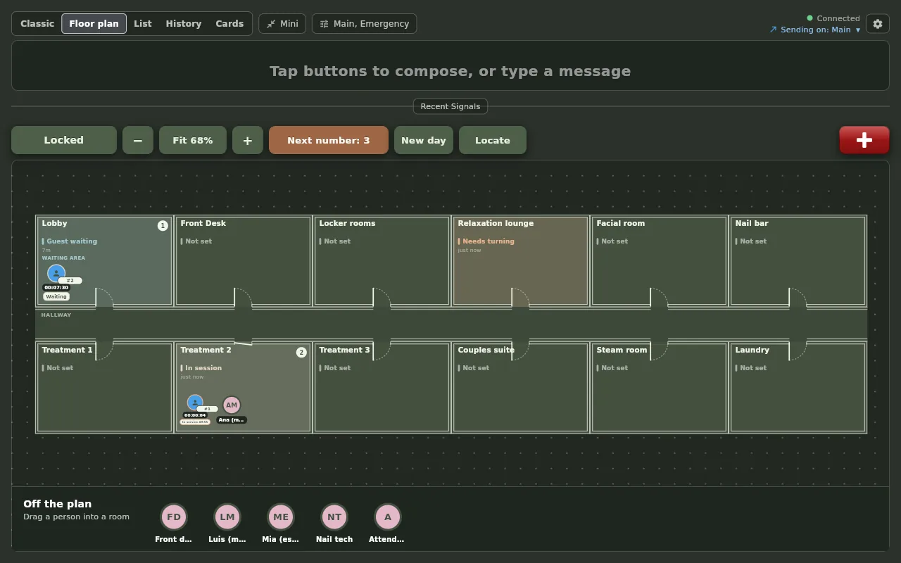The height and width of the screenshot is (563, 901).
Task: Select the blue guest avatar in Lobby
Action: click(x=56, y=274)
